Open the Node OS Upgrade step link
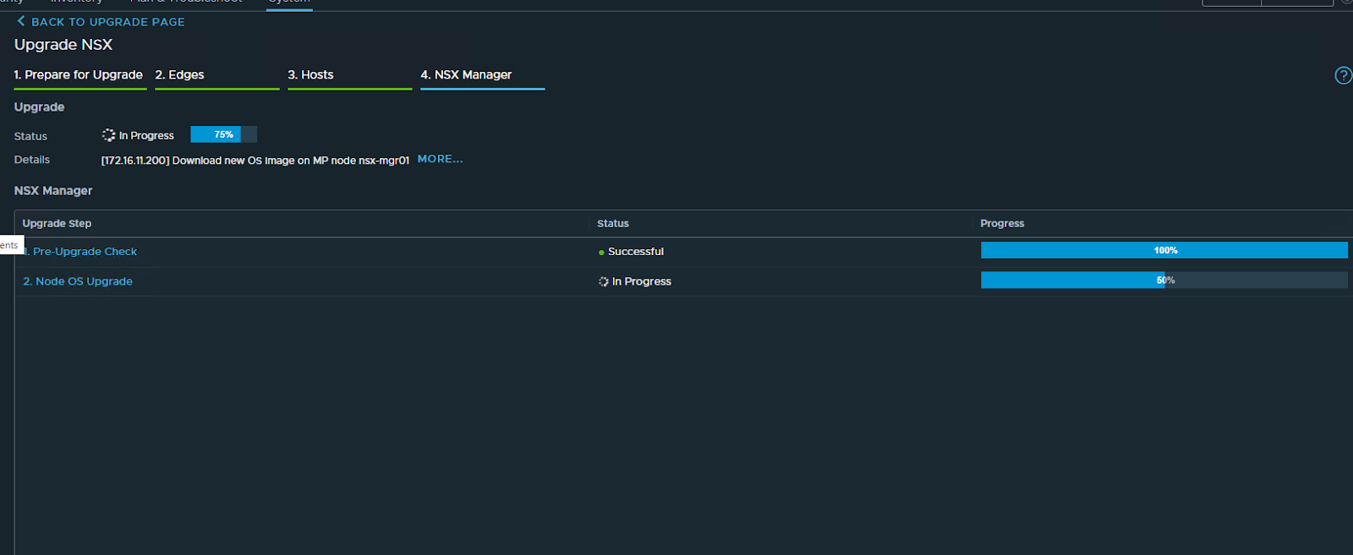The width and height of the screenshot is (1353, 555). click(x=78, y=281)
